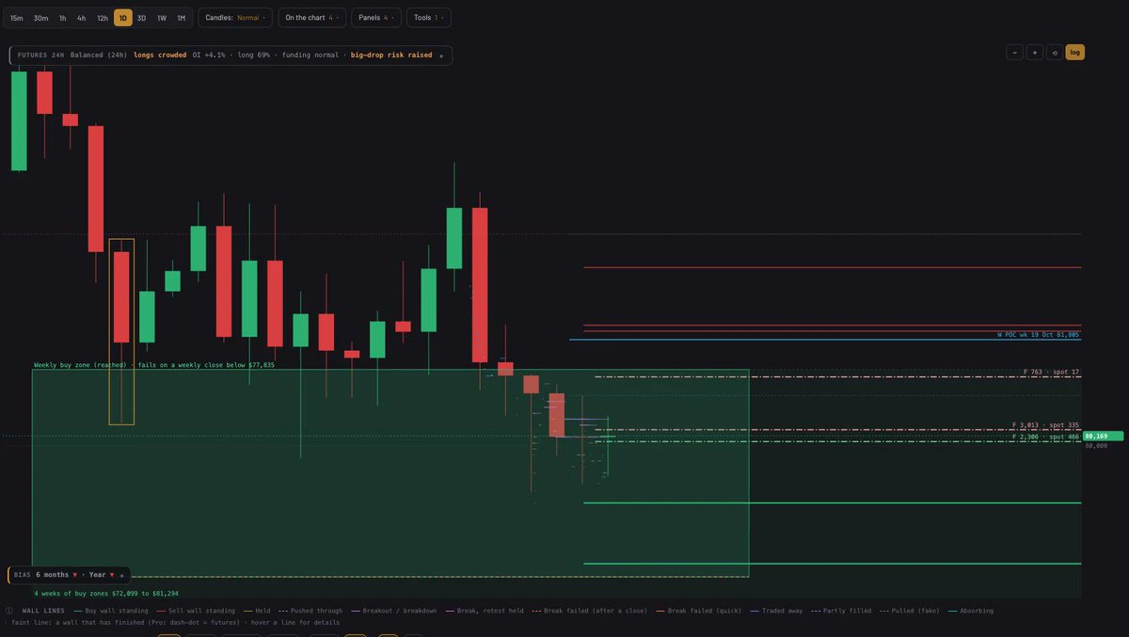The image size is (1129, 637).
Task: Click the 'Break, retest held' legend entry
Action: point(485,611)
